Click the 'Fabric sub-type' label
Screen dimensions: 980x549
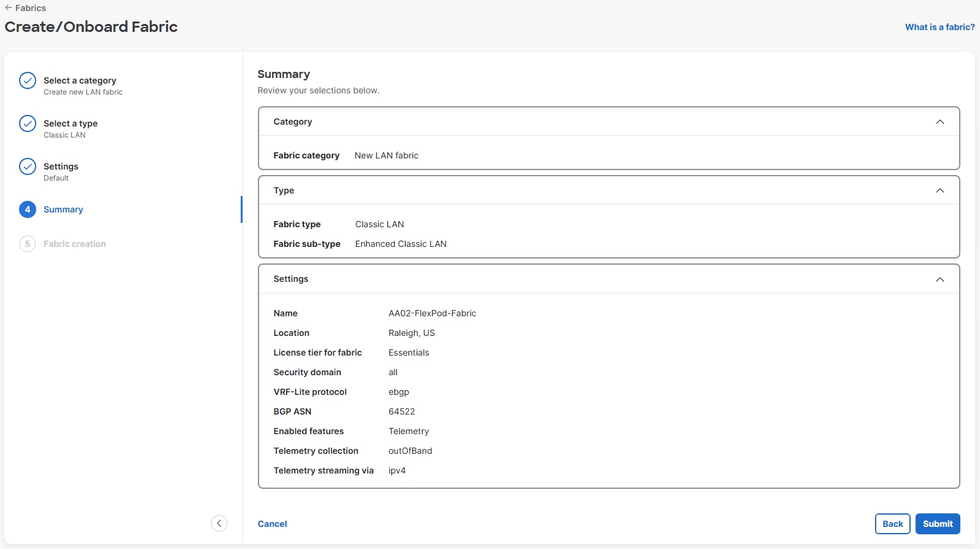pyautogui.click(x=307, y=244)
